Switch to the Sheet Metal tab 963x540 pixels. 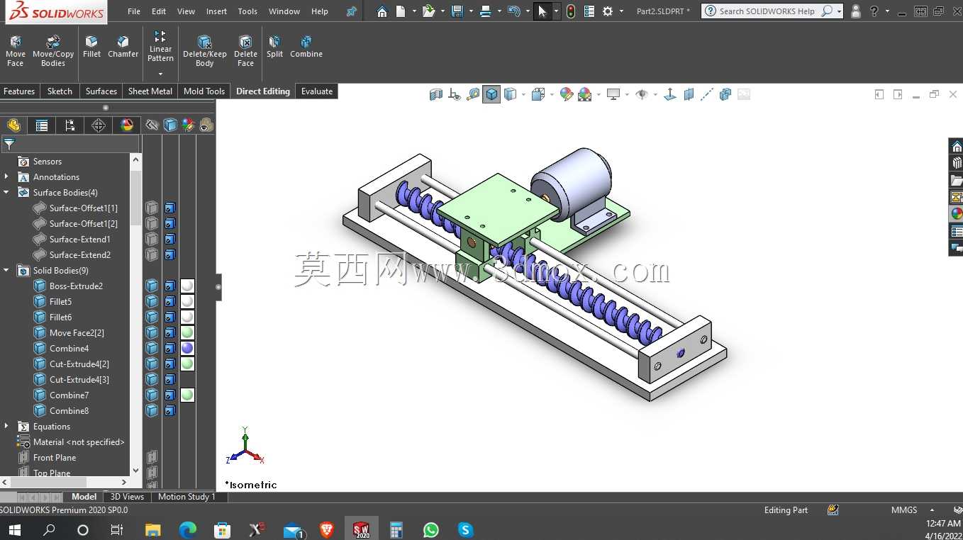click(x=150, y=91)
